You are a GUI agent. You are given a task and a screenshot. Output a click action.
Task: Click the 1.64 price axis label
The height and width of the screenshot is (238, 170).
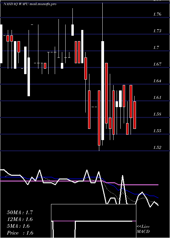click(157, 81)
